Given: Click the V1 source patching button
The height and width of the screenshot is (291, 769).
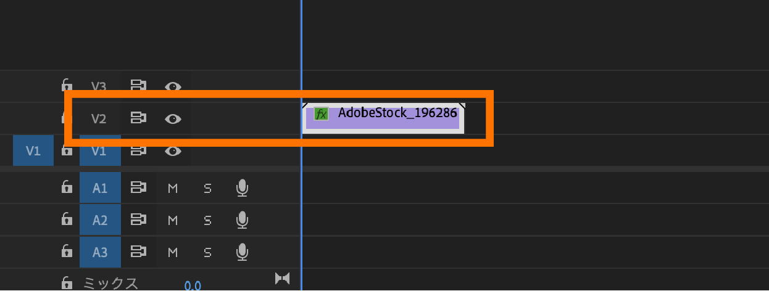Looking at the screenshot, I should point(33,151).
